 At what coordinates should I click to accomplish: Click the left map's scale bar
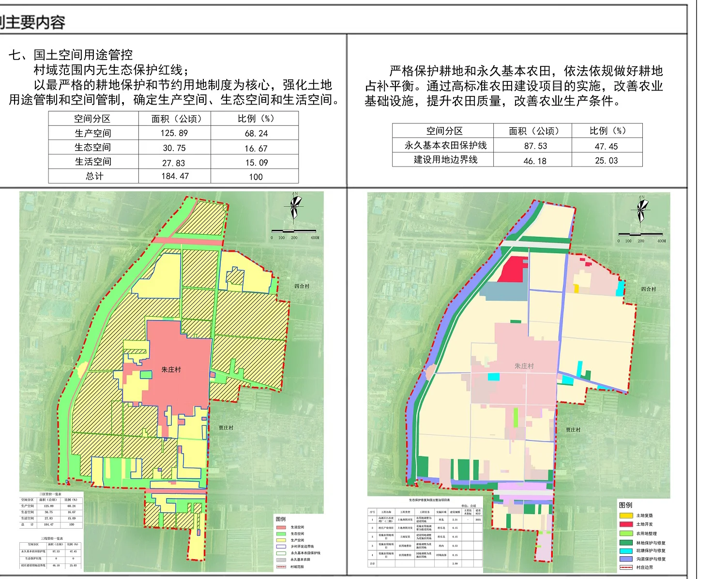pos(294,232)
